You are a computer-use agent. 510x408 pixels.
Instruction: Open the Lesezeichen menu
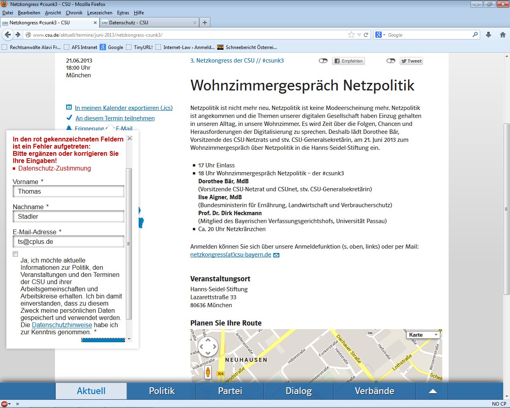(100, 13)
